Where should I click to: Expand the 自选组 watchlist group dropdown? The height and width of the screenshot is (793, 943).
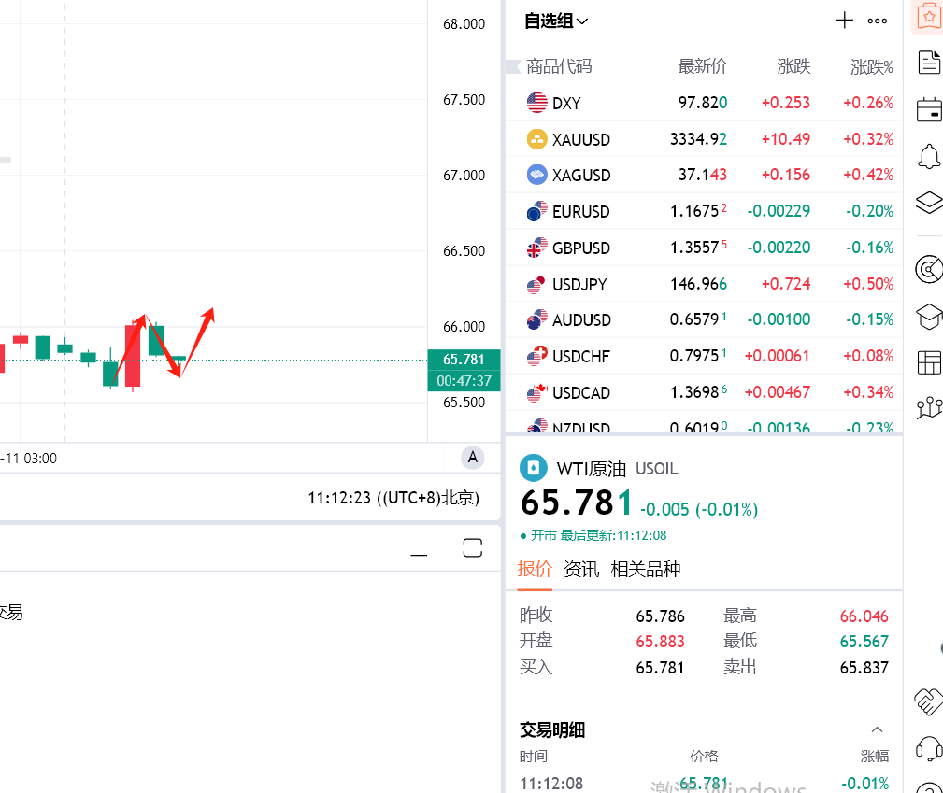[x=556, y=21]
